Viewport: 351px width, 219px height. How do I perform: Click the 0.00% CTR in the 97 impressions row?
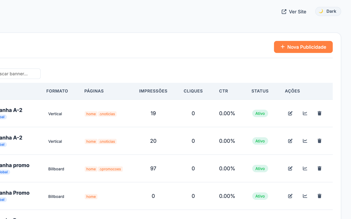tap(227, 168)
